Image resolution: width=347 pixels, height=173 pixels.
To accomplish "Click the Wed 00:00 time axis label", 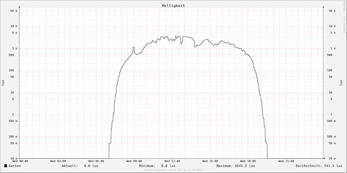I will 20,161.
